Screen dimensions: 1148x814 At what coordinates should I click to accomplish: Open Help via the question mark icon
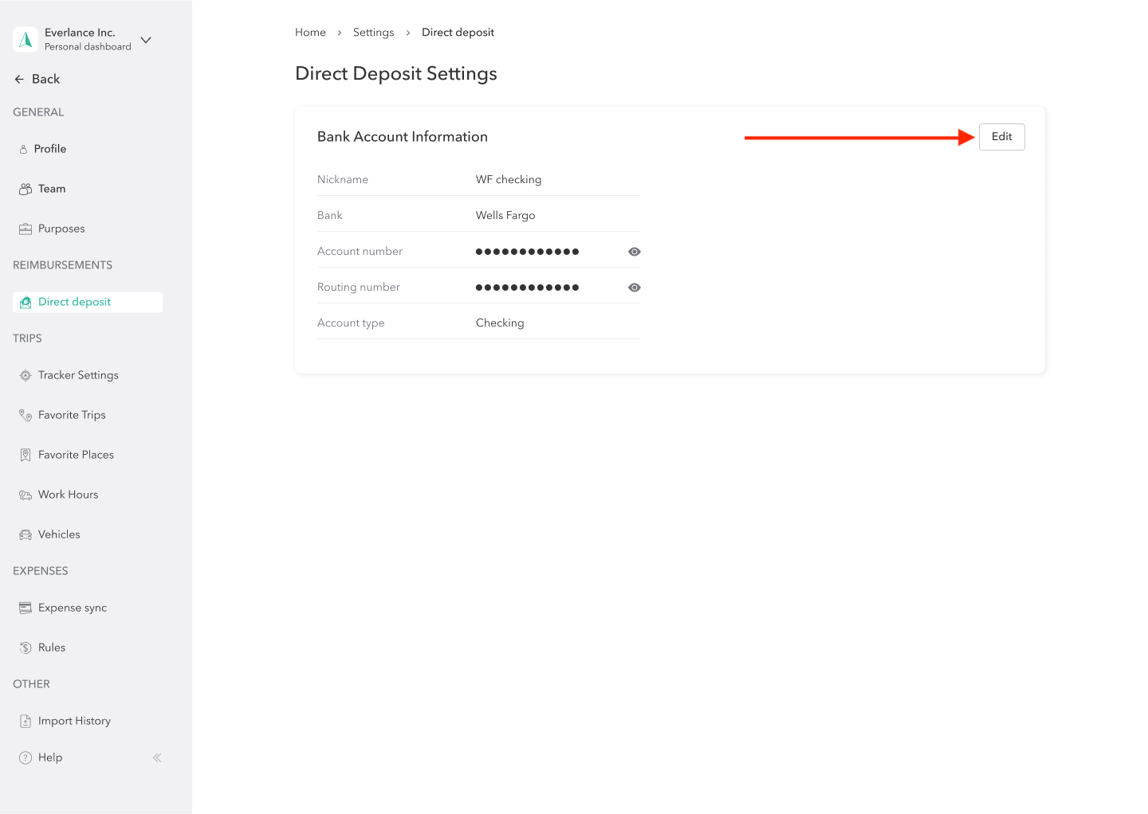click(25, 757)
